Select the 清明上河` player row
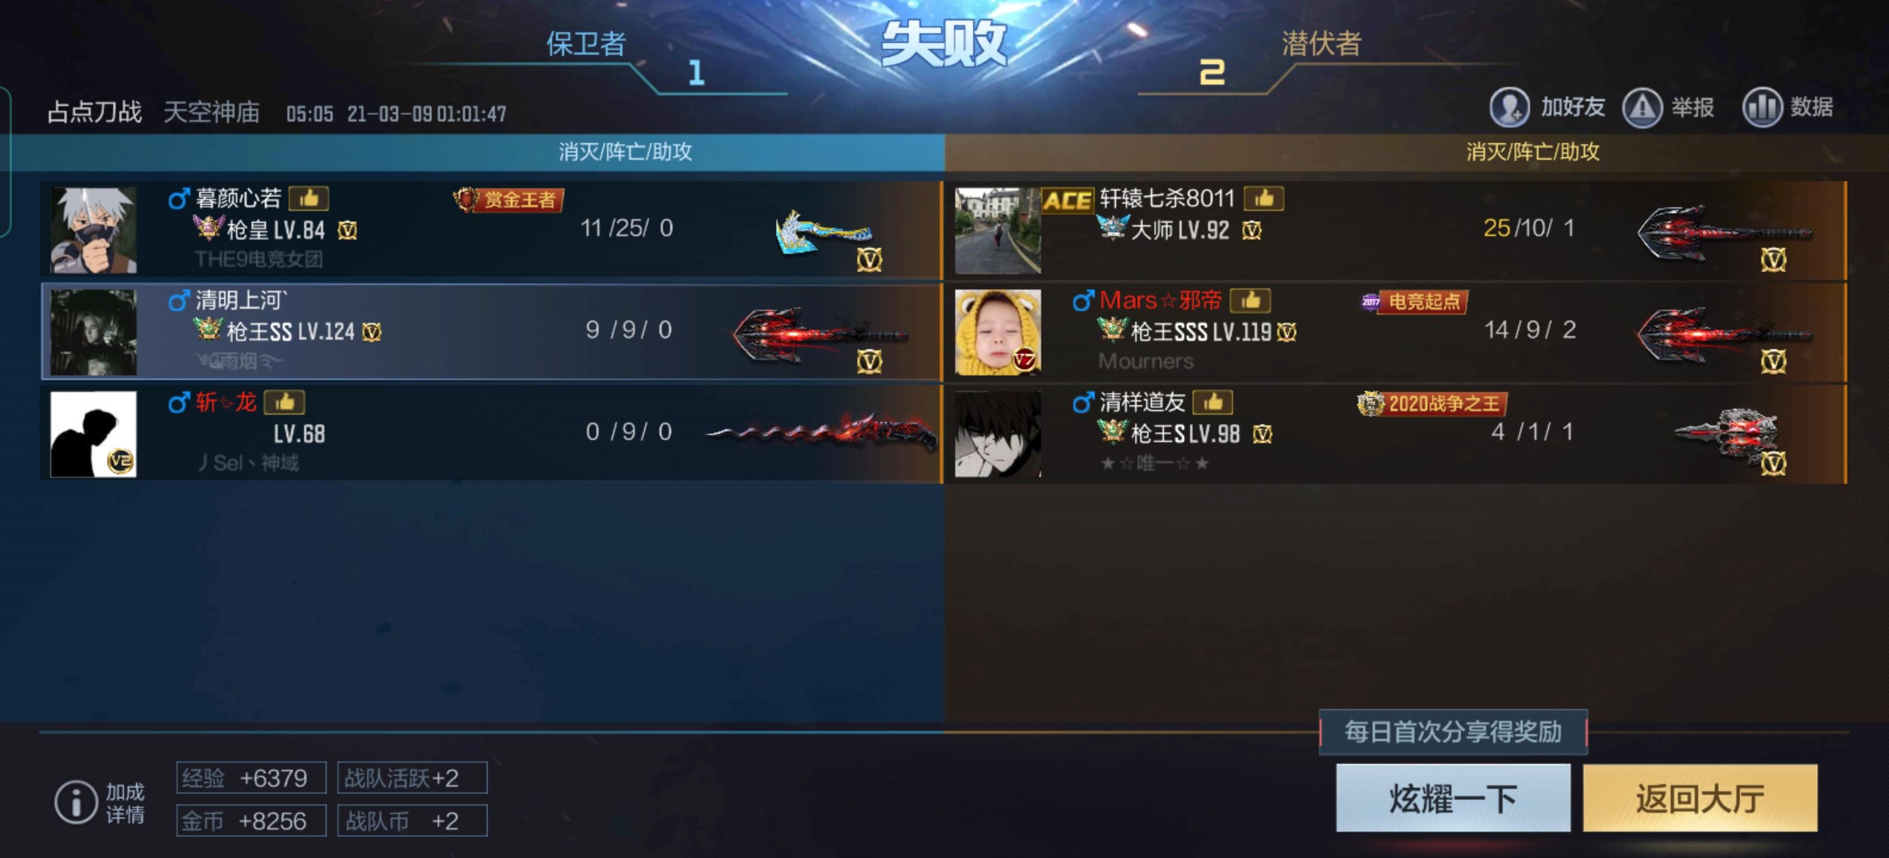Viewport: 1889px width, 858px height. 491,331
